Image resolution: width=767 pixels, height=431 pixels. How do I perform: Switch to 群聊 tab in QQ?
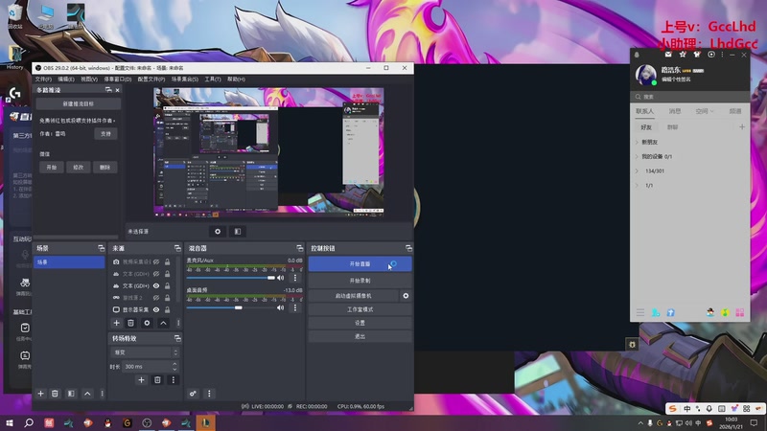(x=673, y=127)
